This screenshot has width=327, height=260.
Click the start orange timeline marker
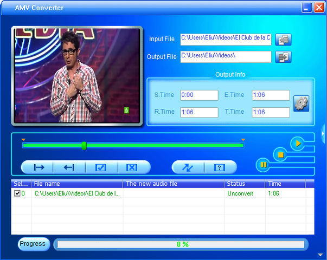pyautogui.click(x=23, y=140)
